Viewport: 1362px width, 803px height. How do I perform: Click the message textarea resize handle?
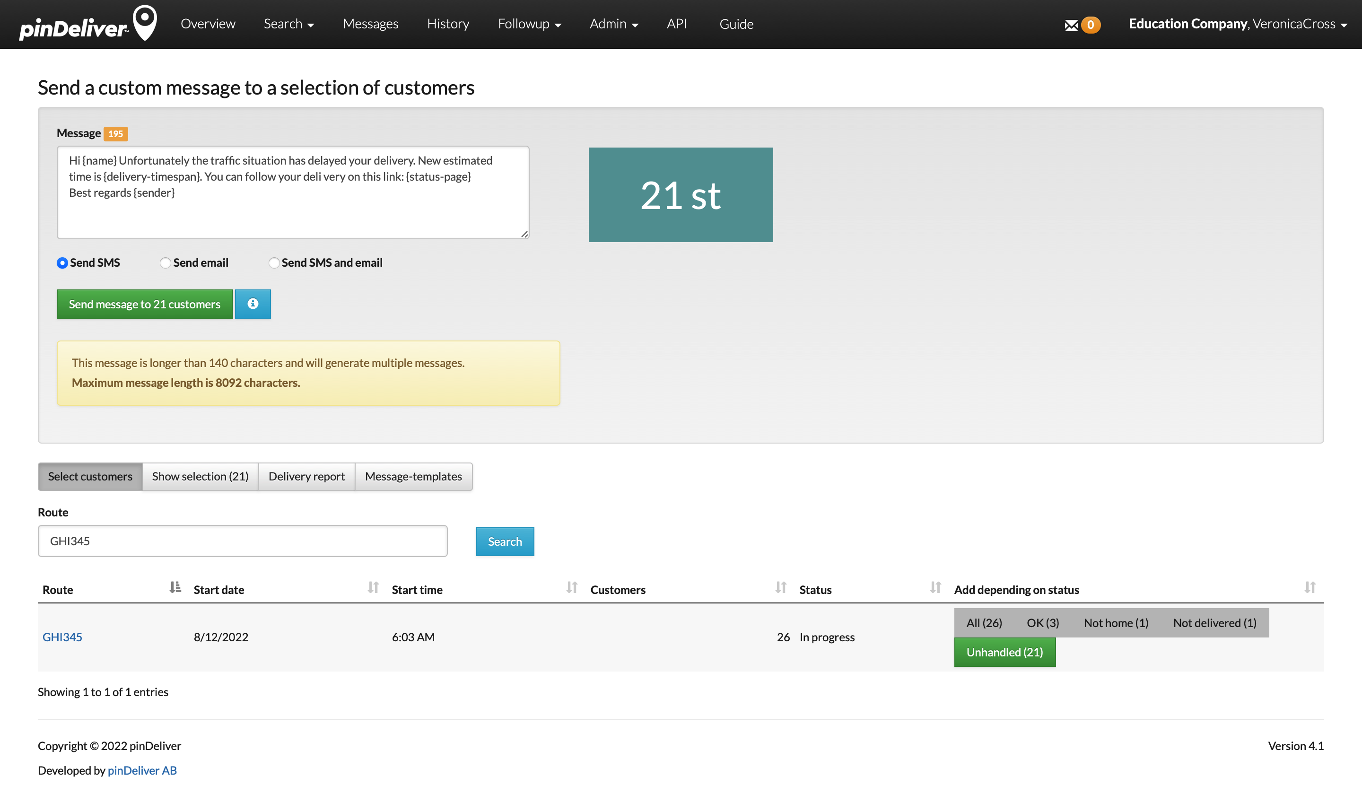(x=524, y=234)
